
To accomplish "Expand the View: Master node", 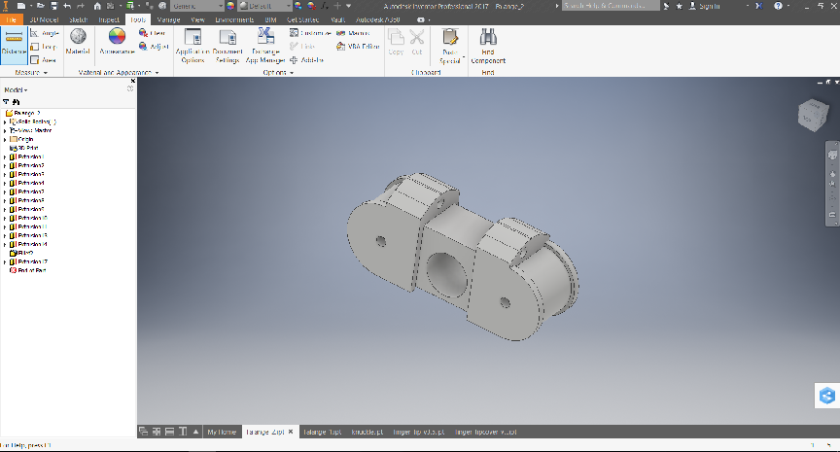I will (x=6, y=130).
